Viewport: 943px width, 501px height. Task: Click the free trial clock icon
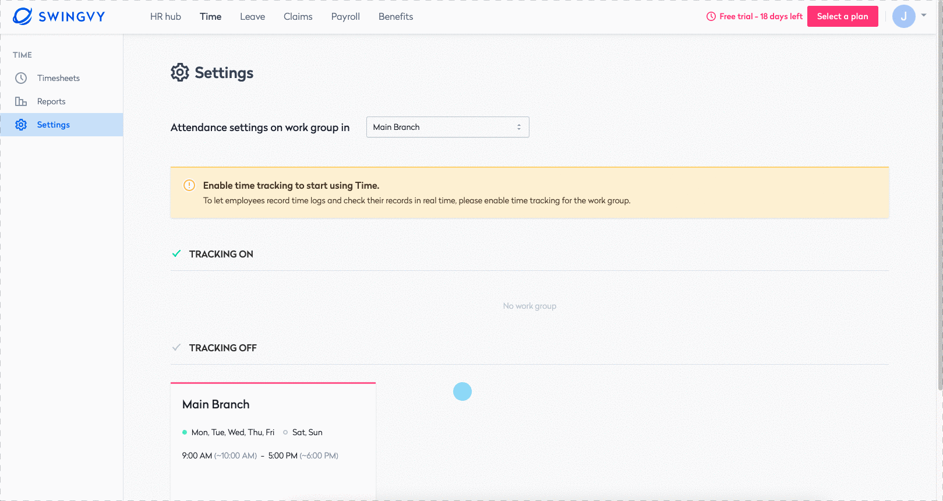tap(711, 16)
